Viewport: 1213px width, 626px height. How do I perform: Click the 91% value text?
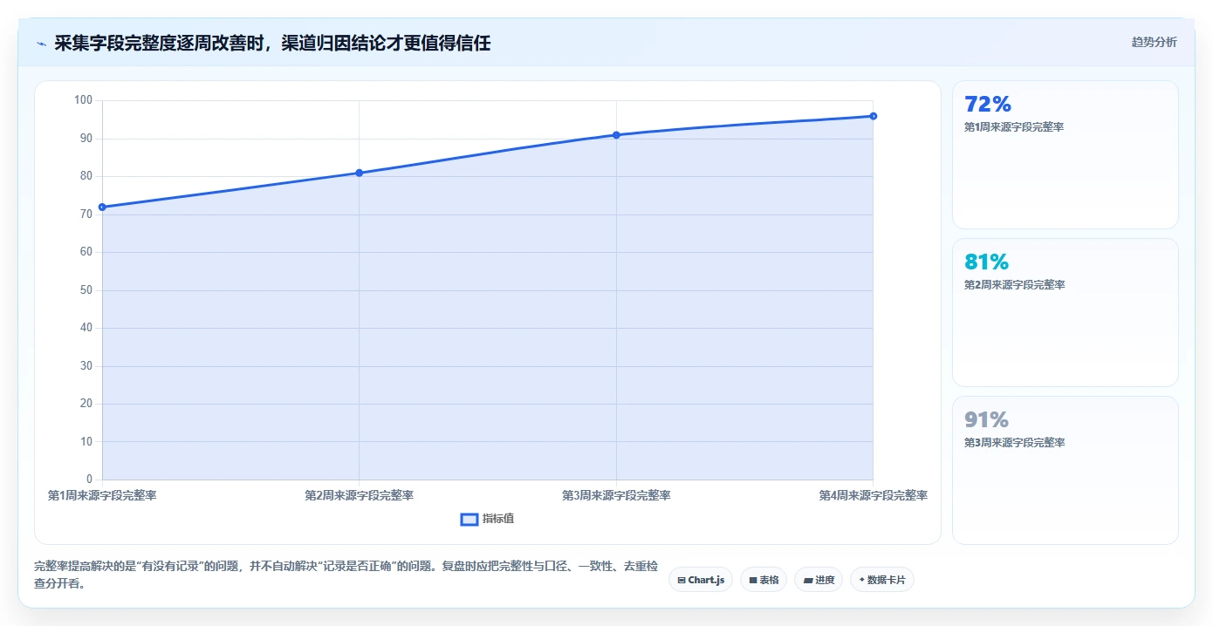point(986,419)
